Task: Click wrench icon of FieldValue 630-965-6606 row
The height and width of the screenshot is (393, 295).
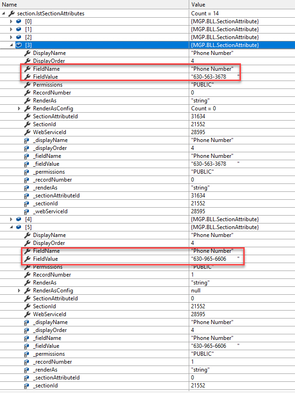Action: coord(27,258)
